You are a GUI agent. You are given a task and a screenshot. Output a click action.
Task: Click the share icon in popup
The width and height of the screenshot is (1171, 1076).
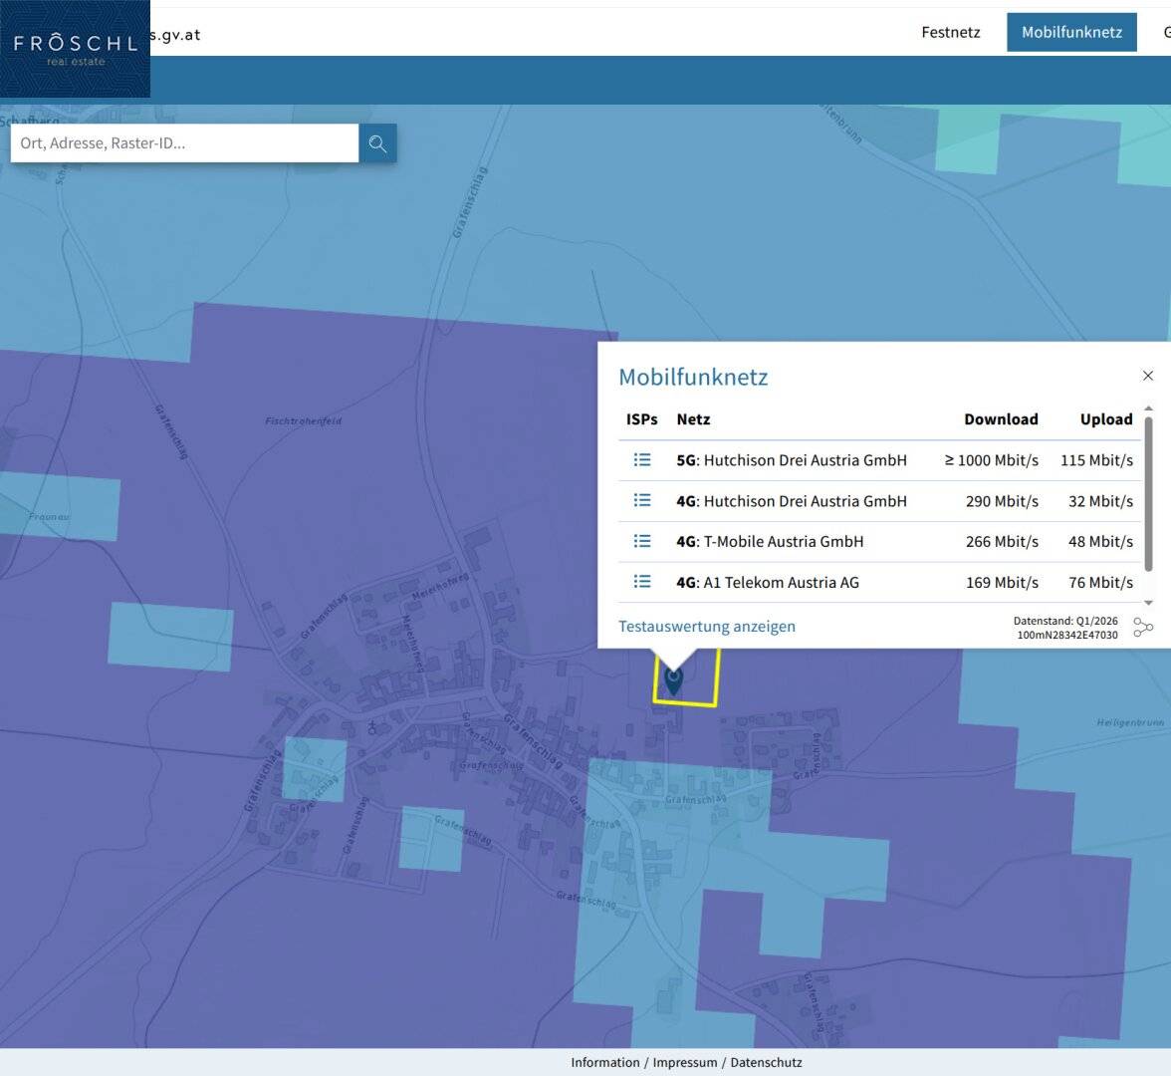(x=1143, y=627)
